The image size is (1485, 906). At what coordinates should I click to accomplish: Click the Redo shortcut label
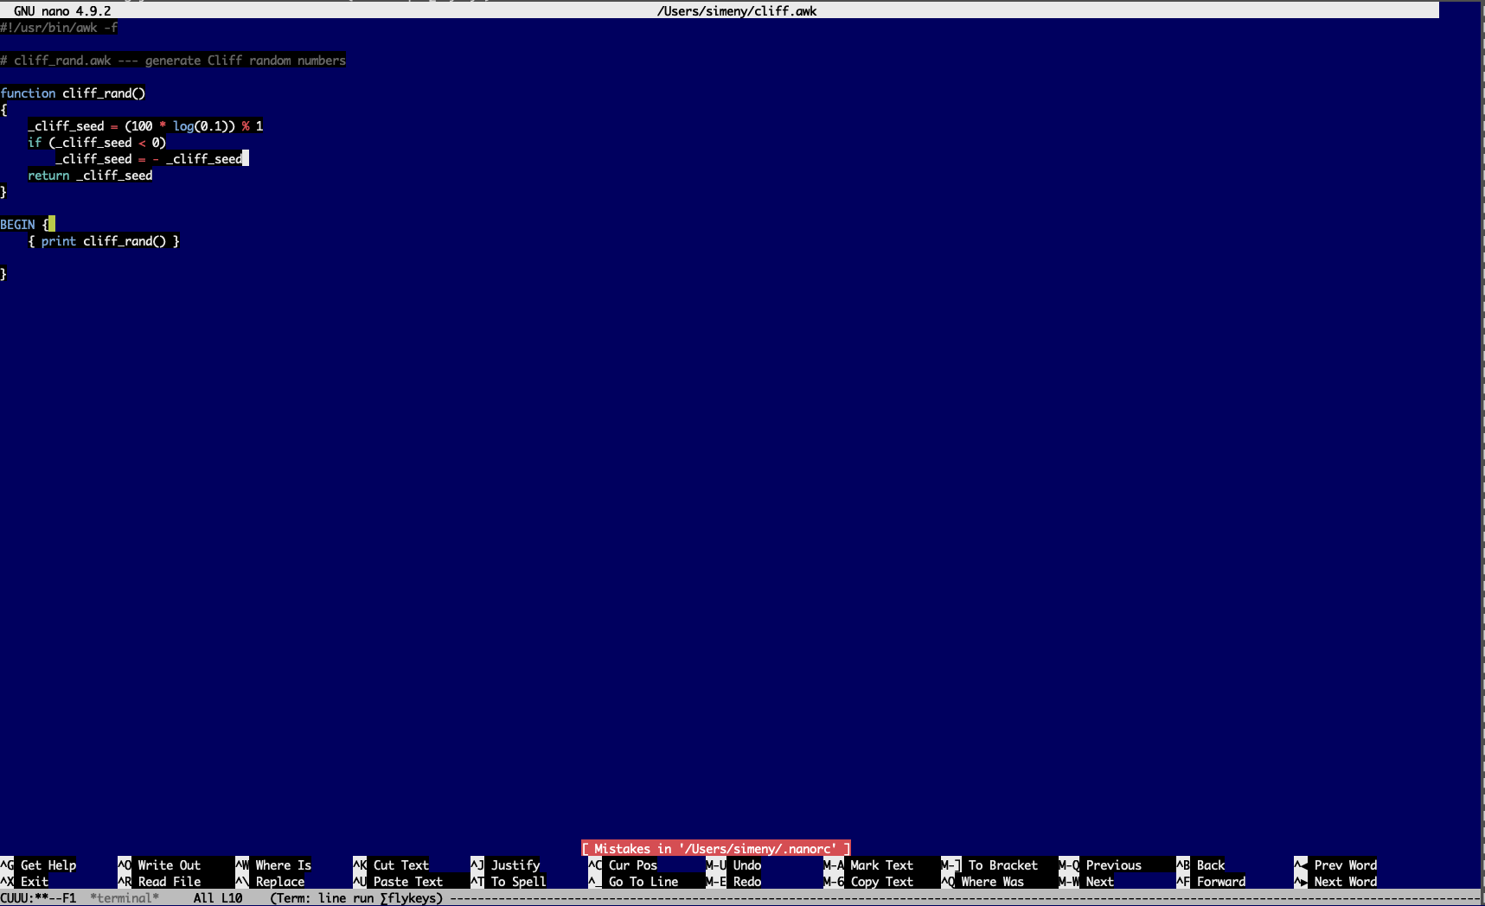pos(747,882)
